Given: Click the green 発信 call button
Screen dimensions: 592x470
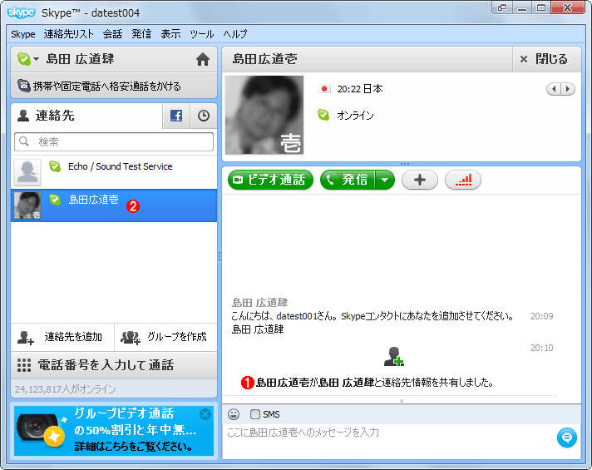Looking at the screenshot, I should (348, 180).
